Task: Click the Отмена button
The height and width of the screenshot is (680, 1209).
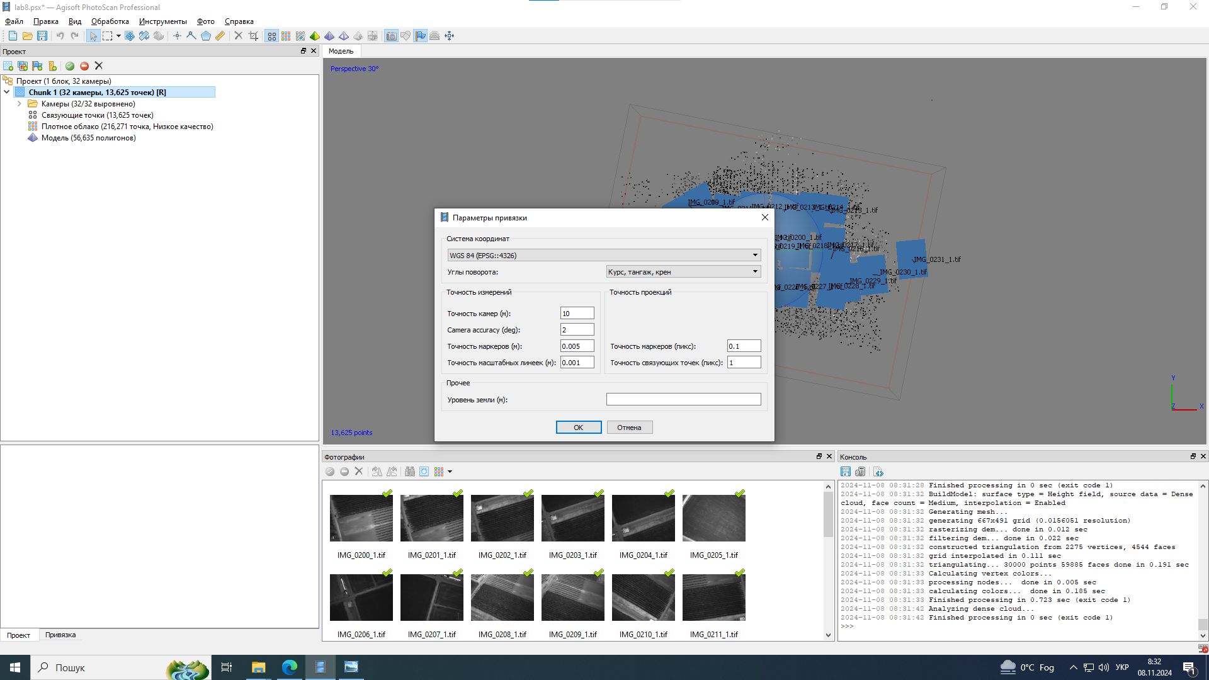Action: 629,428
